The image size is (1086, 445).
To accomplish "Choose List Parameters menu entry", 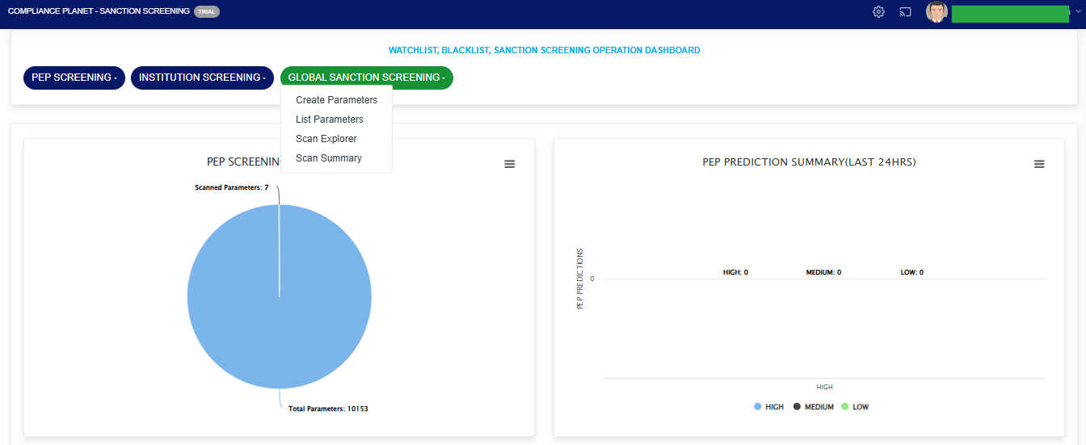I will pos(330,120).
